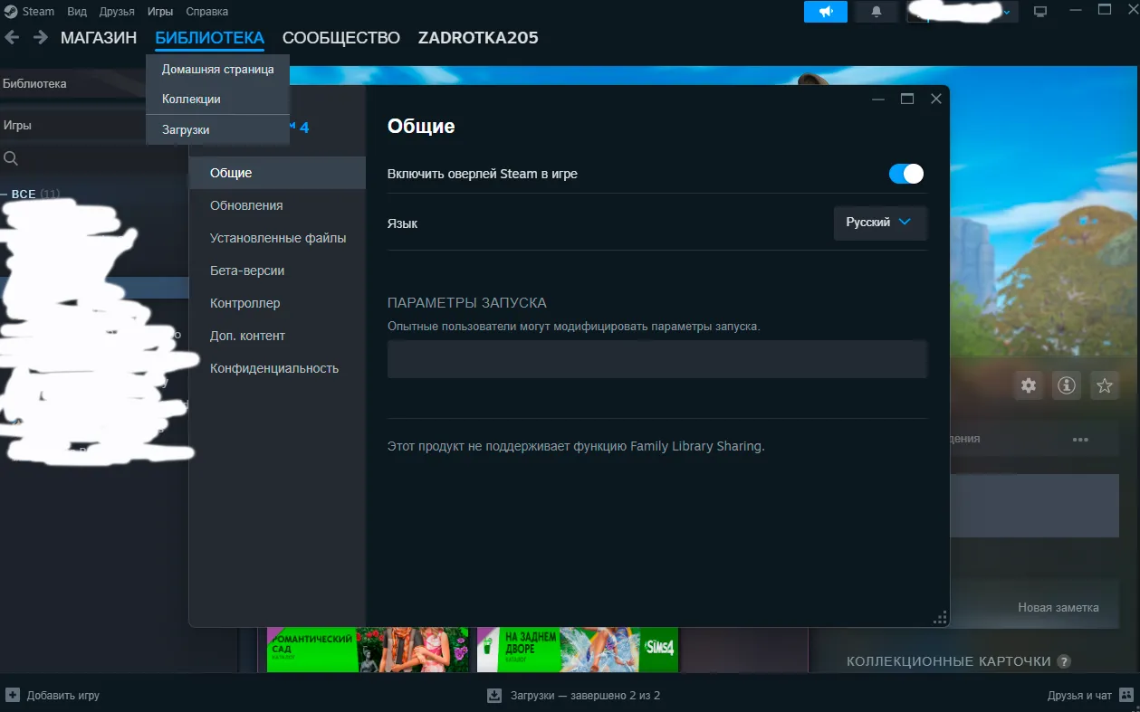Select Установленные файлы in properties sidebar
1140x712 pixels.
[x=277, y=238]
